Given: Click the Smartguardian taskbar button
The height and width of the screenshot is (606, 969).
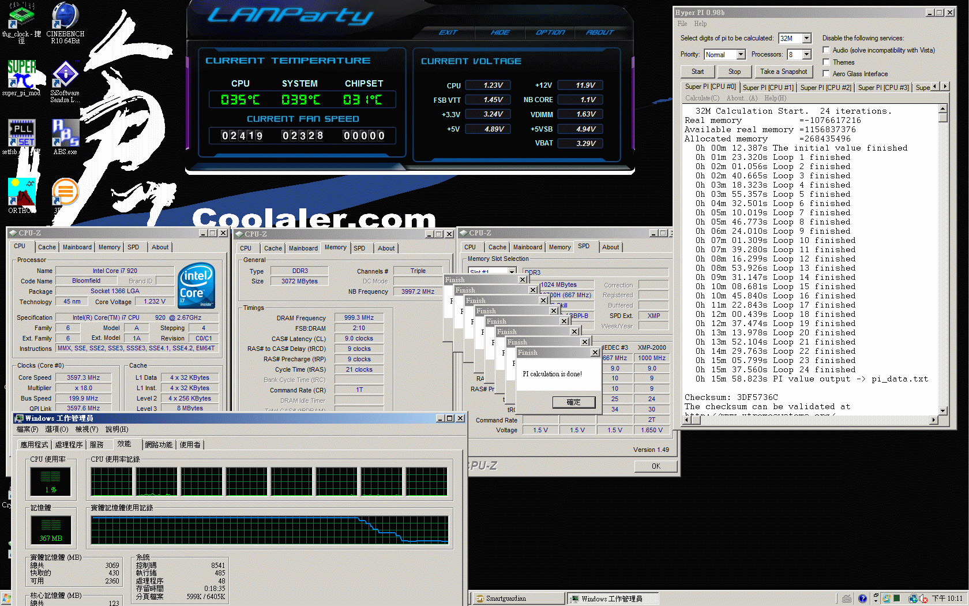Looking at the screenshot, I should pyautogui.click(x=519, y=598).
